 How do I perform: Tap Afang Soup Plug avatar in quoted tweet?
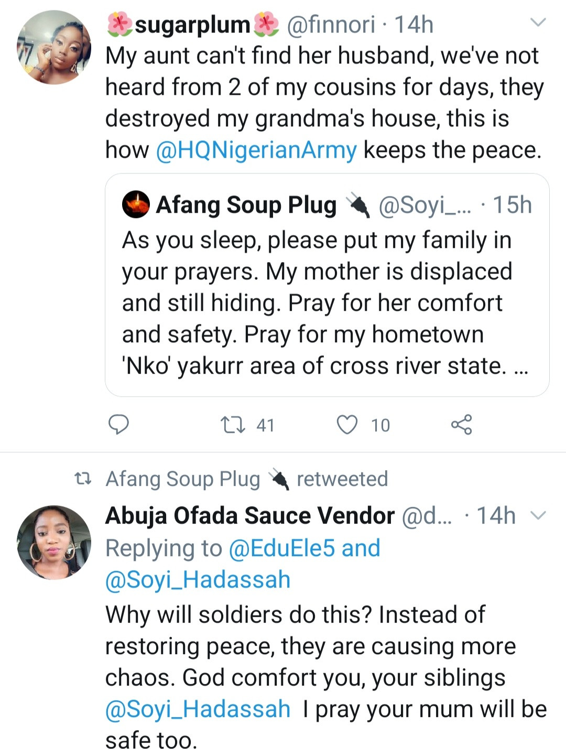click(136, 205)
